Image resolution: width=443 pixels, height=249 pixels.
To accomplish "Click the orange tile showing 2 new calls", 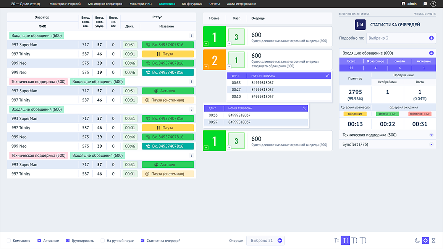I will (x=215, y=60).
